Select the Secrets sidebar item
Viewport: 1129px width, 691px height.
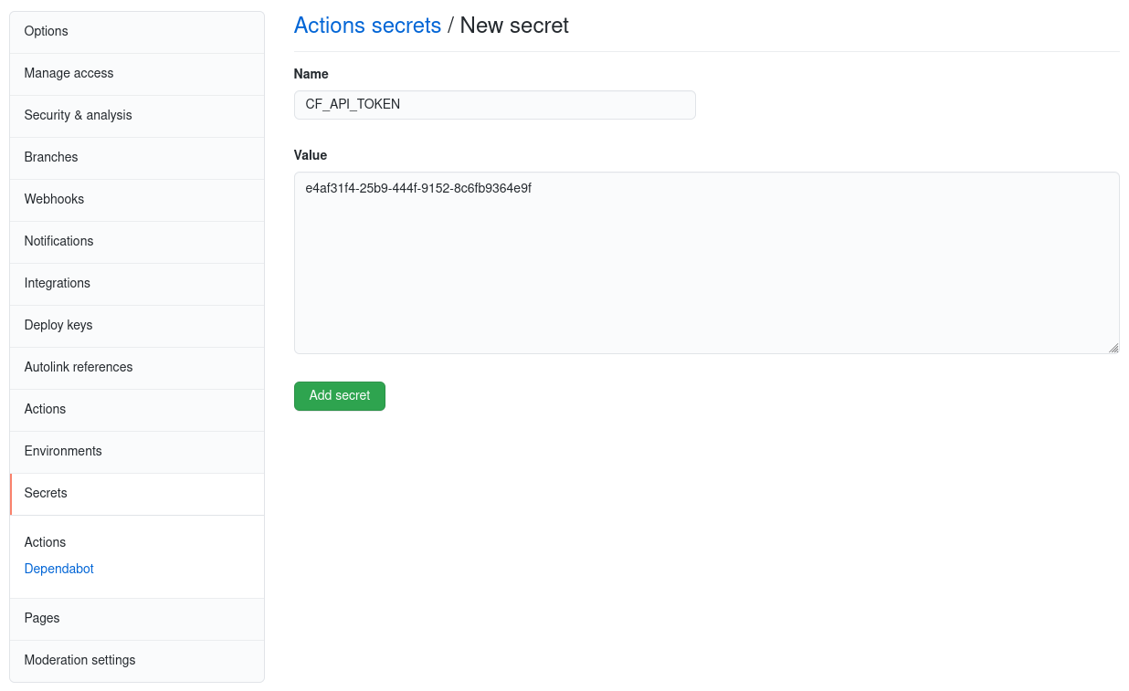click(x=46, y=493)
